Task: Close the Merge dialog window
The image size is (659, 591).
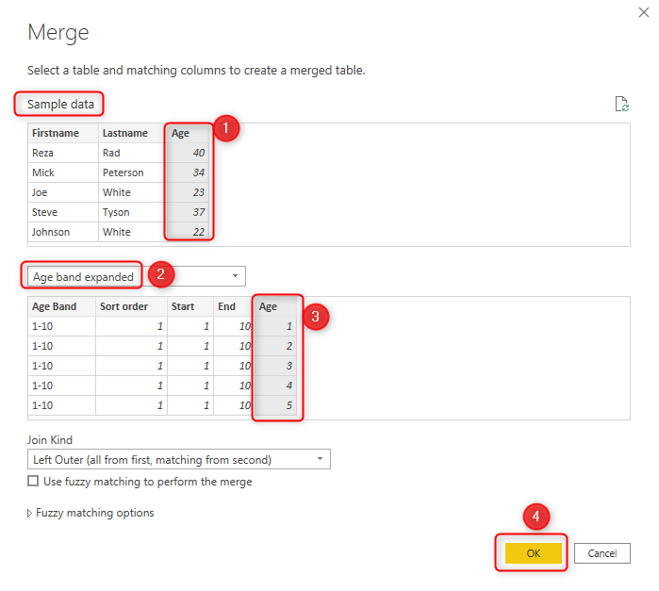Action: pos(642,11)
